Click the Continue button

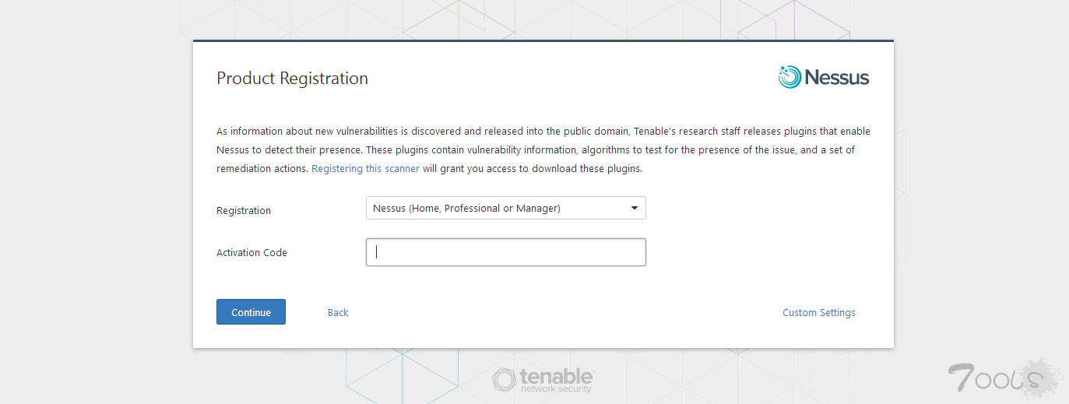251,311
